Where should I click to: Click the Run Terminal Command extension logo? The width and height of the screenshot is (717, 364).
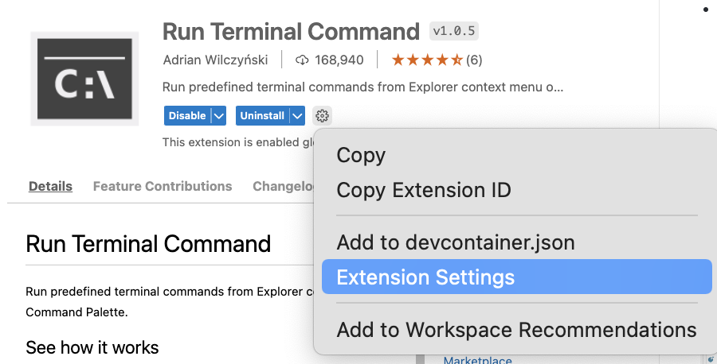[x=84, y=79]
